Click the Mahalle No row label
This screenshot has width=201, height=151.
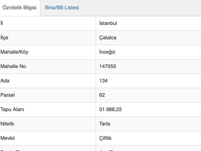click(13, 66)
